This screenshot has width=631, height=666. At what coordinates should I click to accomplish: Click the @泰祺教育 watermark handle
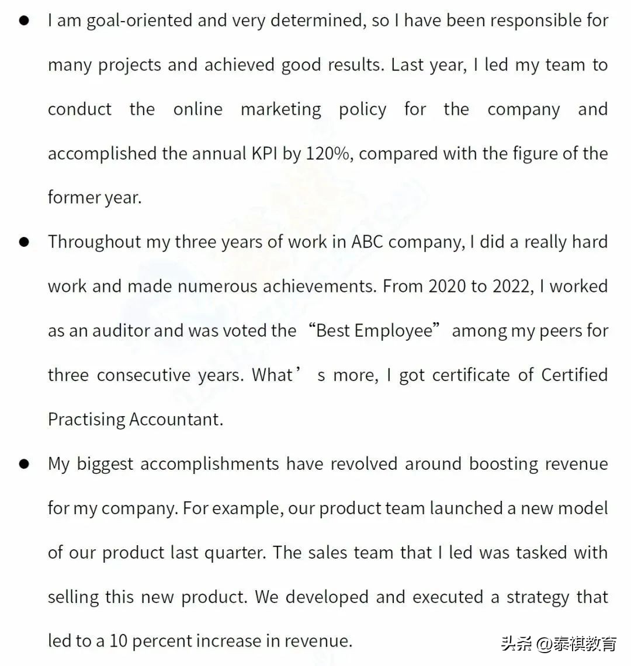pyautogui.click(x=575, y=644)
